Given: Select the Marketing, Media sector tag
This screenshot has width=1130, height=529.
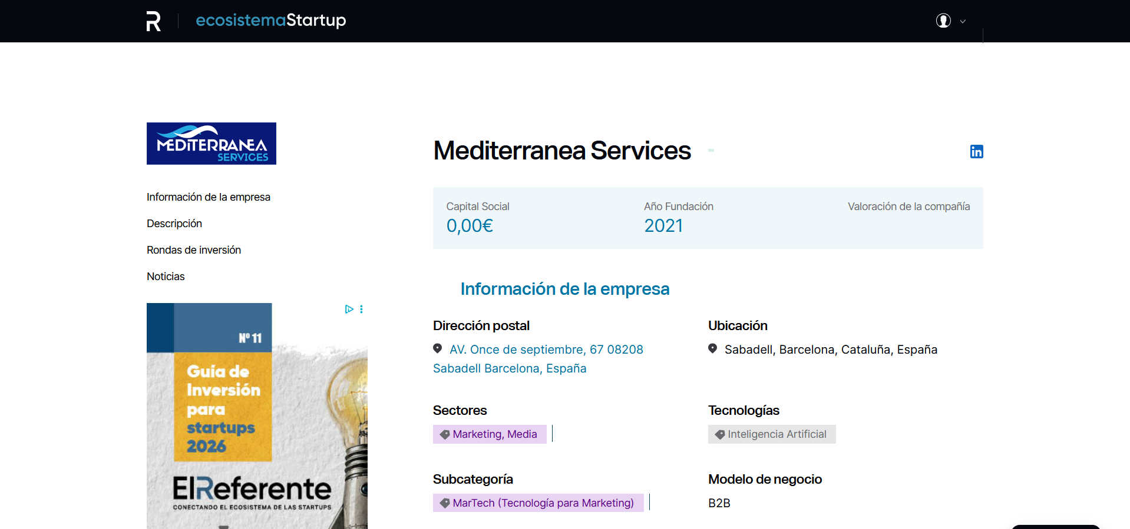Looking at the screenshot, I should [490, 434].
